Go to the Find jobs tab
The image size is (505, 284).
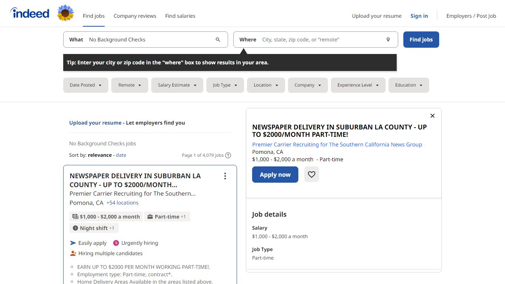[x=94, y=16]
